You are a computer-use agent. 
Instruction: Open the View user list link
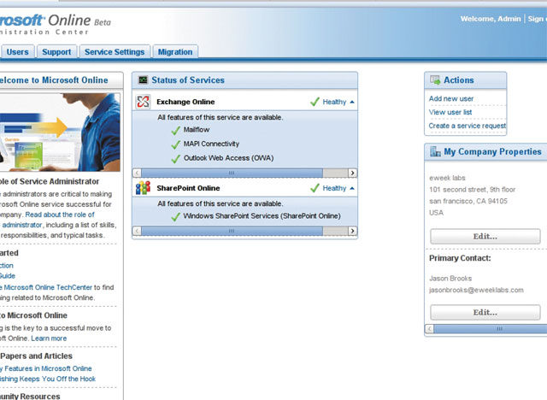tap(450, 112)
